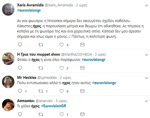Screen dimensions: 150x118
Task: Open more options for Xaris Avramidis tweet
Action: 147,6
